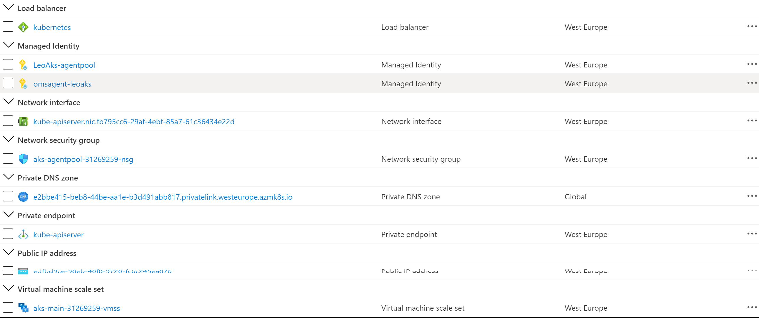Viewport: 759px width, 318px height.
Task: Check the box next to omsagent-leoaks
Action: [x=8, y=83]
